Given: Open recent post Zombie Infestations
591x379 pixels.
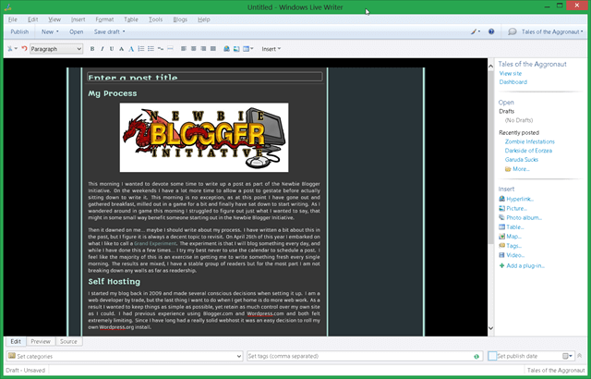Looking at the screenshot, I should tap(529, 141).
